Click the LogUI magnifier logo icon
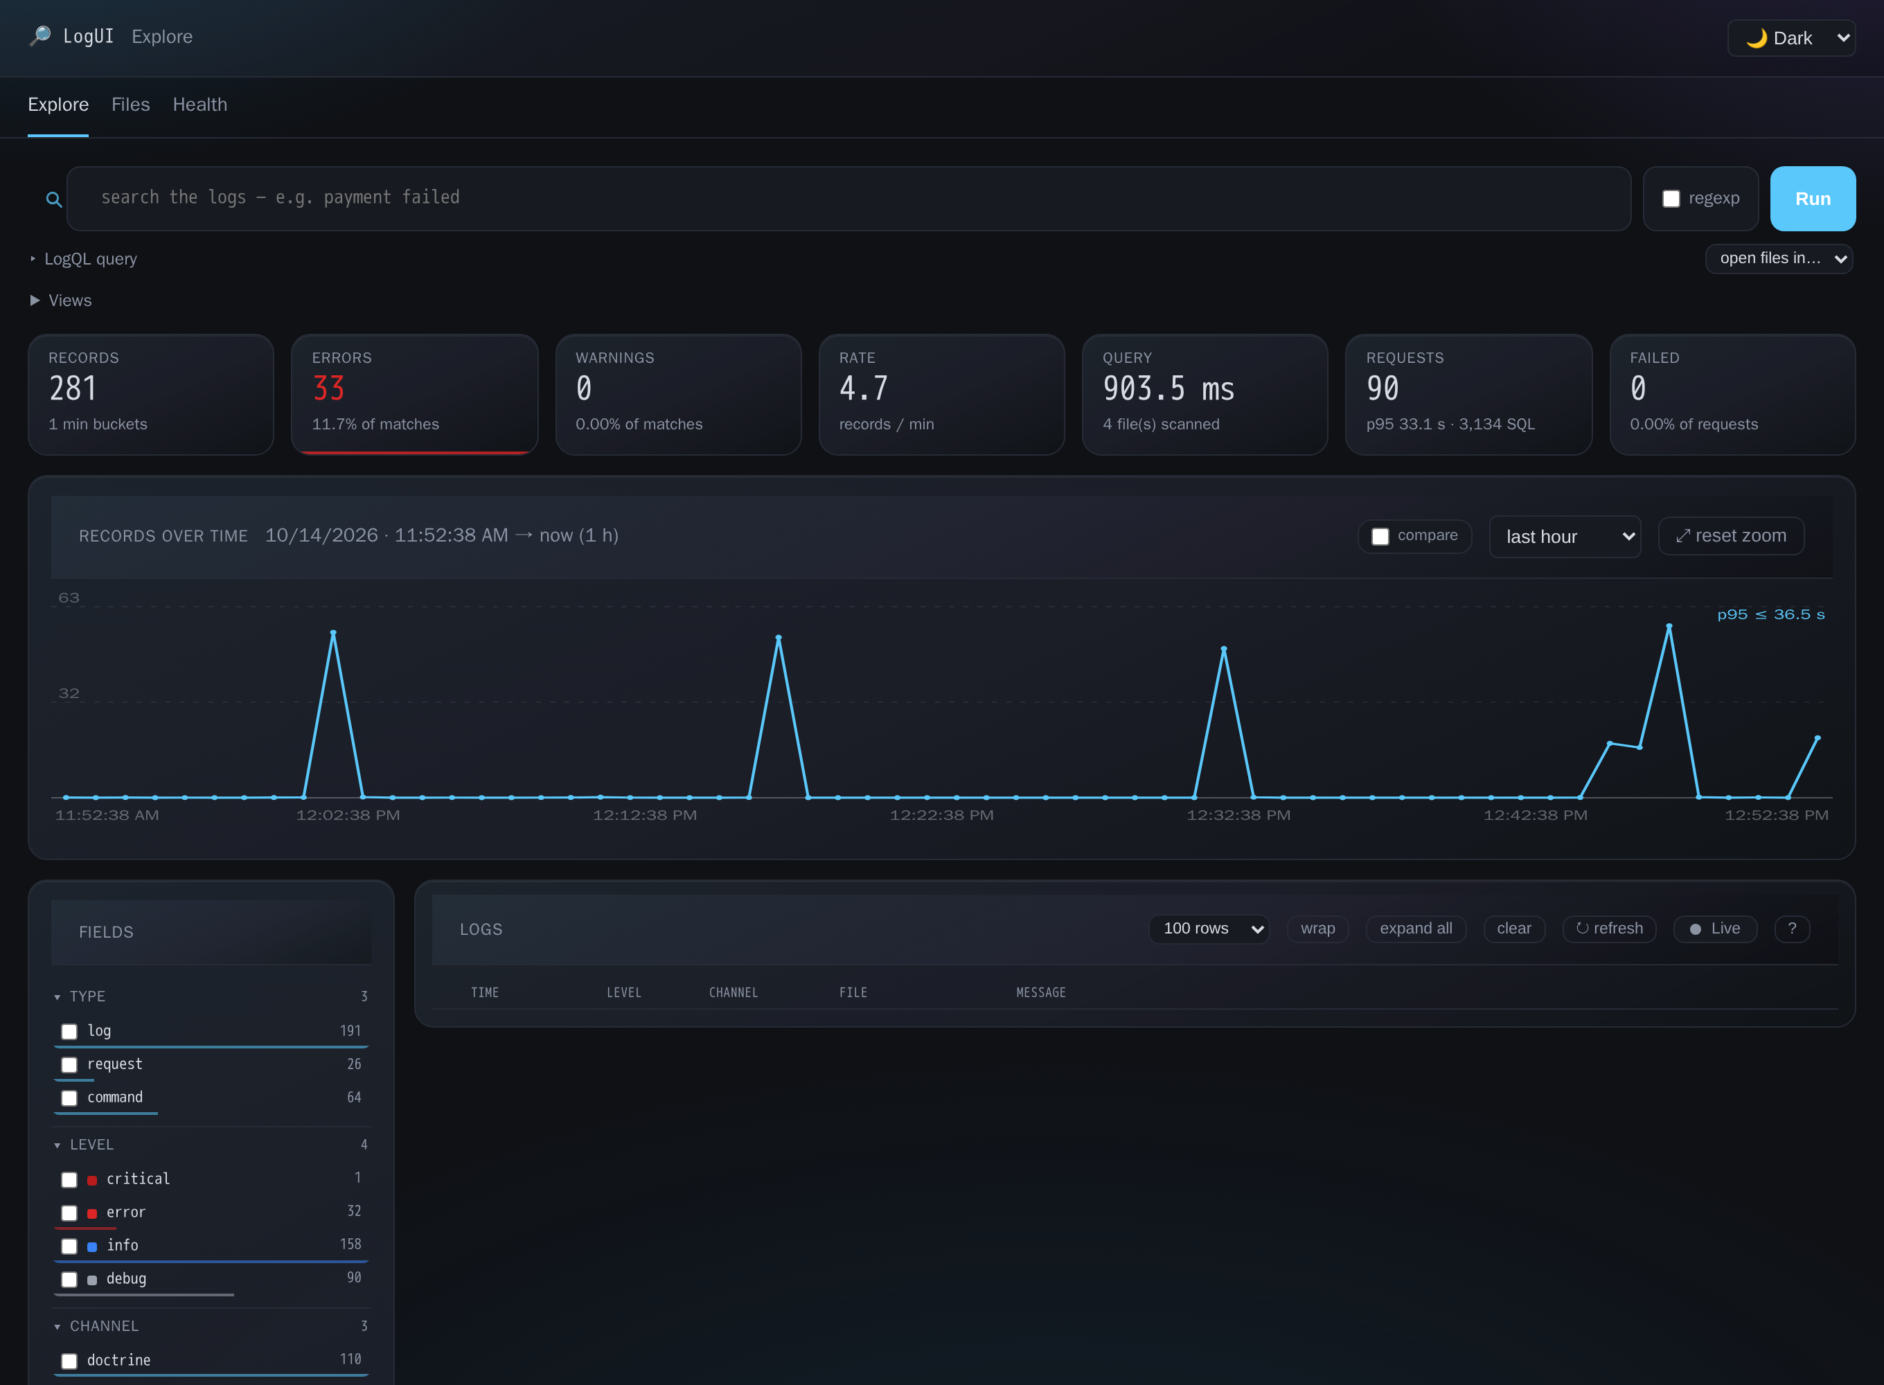The height and width of the screenshot is (1385, 1884). [x=39, y=36]
